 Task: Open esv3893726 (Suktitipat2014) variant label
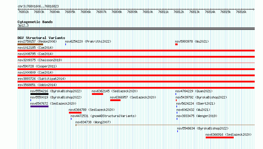point(42,79)
